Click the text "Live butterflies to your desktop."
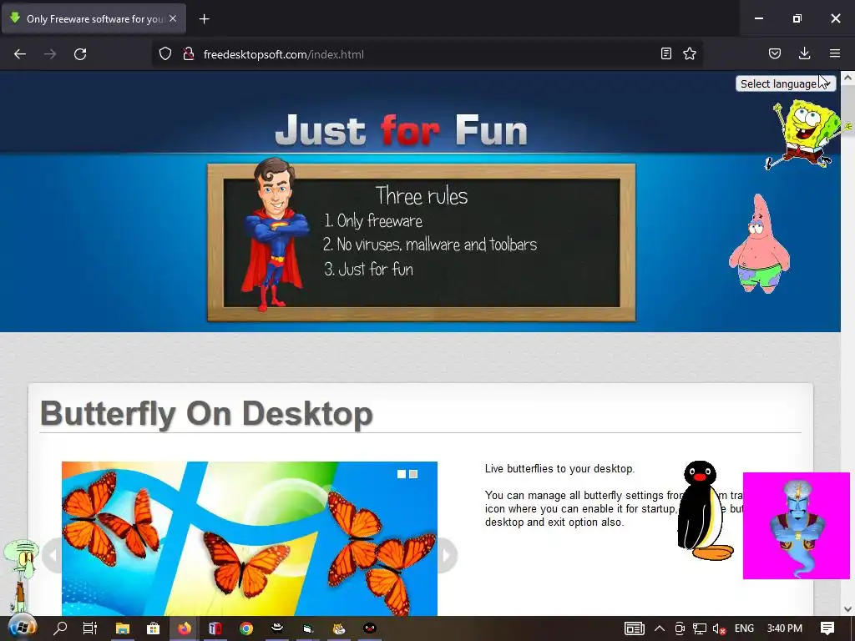 [560, 469]
